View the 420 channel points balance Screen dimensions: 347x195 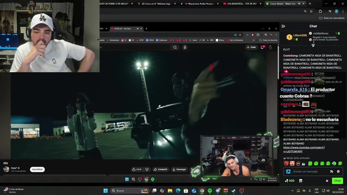[290, 181]
